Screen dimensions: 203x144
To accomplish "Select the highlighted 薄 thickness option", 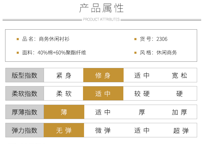I will [64, 112].
